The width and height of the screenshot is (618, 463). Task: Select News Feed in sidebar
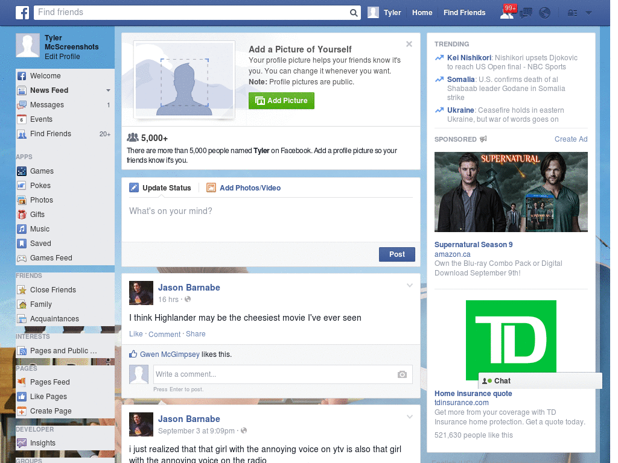point(49,90)
